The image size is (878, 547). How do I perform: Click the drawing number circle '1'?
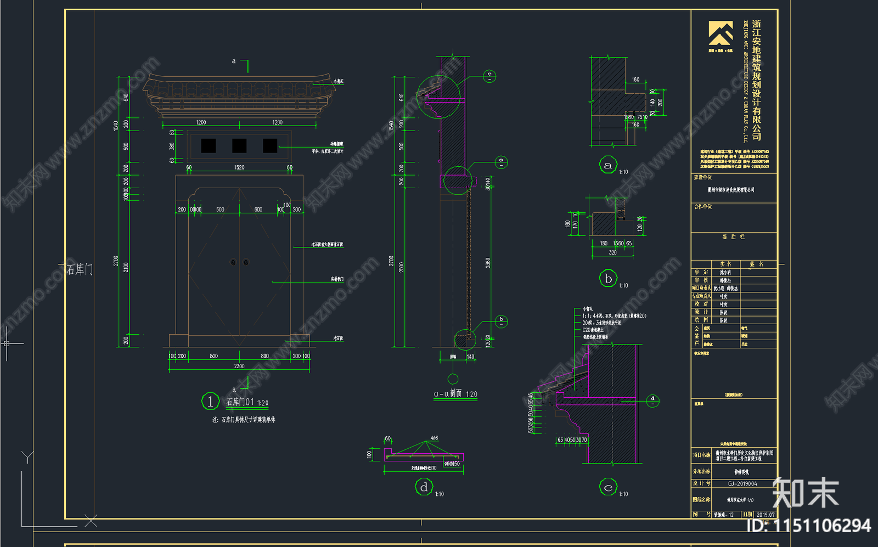coord(210,402)
